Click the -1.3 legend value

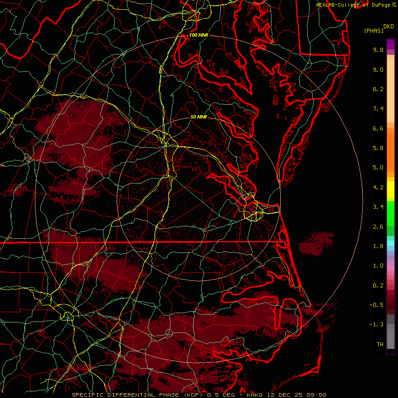pos(376,325)
